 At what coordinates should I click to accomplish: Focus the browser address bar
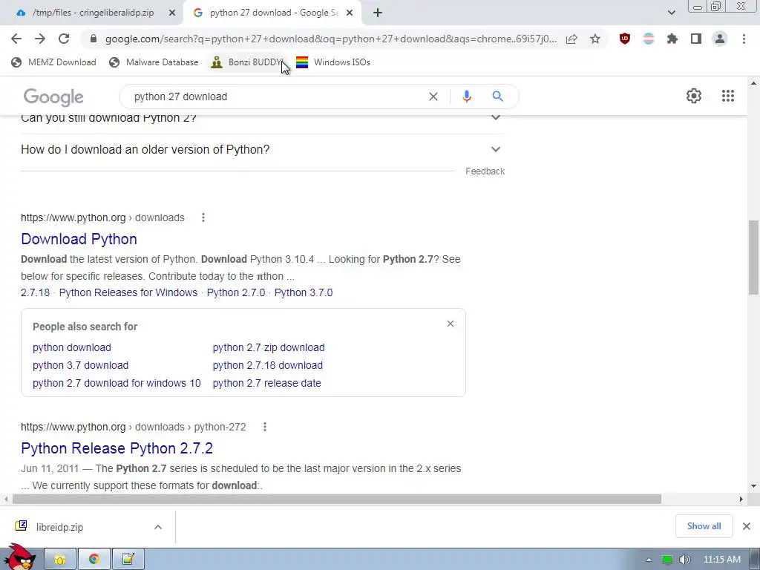pos(330,39)
